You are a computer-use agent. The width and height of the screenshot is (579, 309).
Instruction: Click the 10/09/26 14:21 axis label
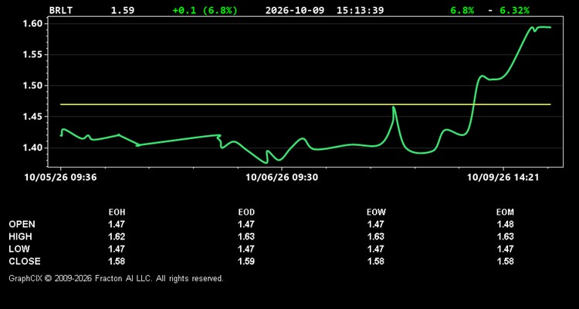pos(503,178)
